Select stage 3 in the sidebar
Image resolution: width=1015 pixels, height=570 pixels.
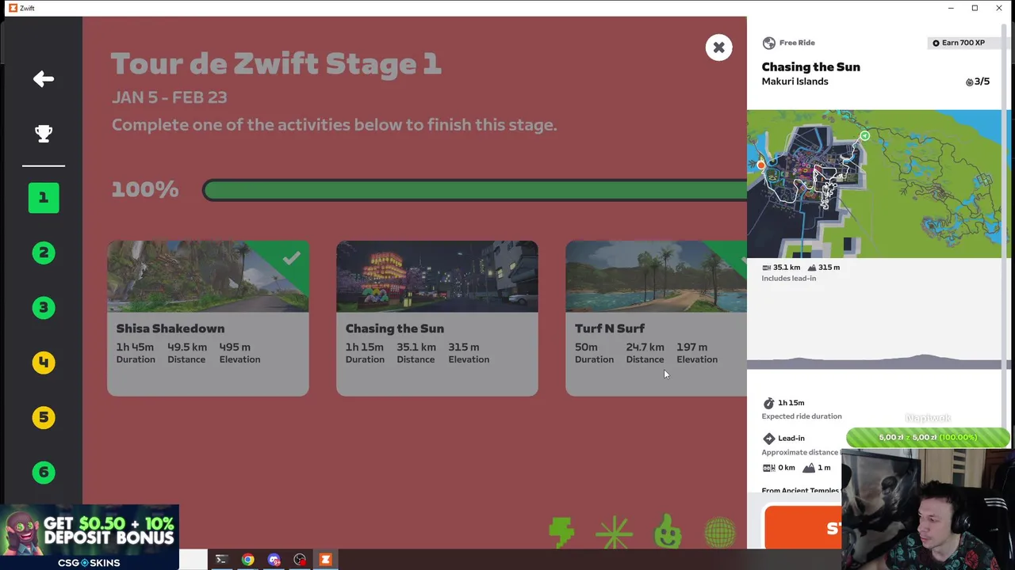tap(44, 307)
